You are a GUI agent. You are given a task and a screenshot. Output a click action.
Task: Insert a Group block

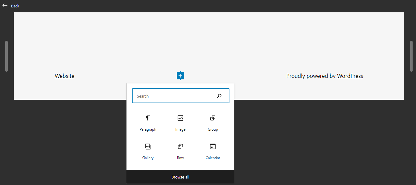(x=212, y=123)
